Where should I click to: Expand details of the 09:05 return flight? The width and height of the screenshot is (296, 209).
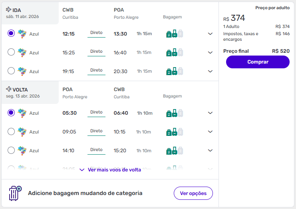click(x=211, y=132)
